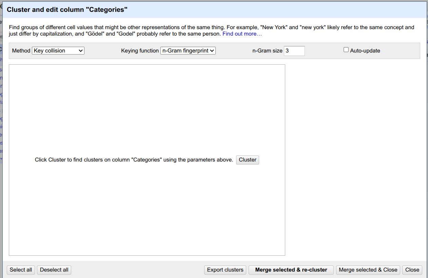
Task: Expand the Keying function dropdown
Action: (x=188, y=51)
